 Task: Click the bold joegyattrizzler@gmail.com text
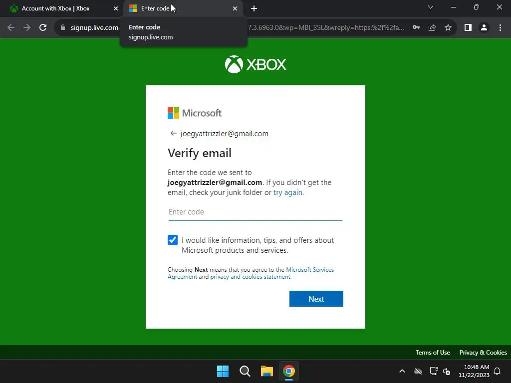215,183
